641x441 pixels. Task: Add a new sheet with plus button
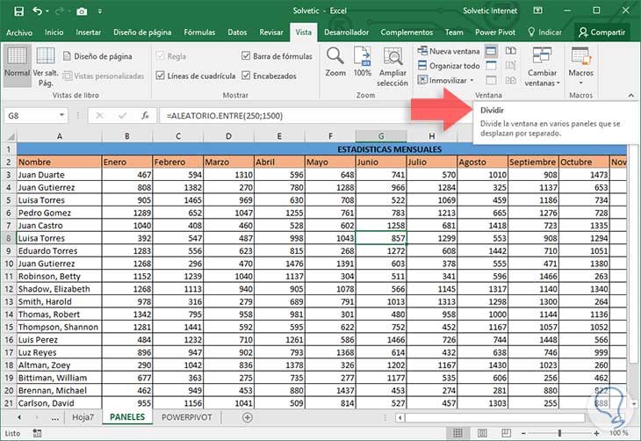[248, 417]
